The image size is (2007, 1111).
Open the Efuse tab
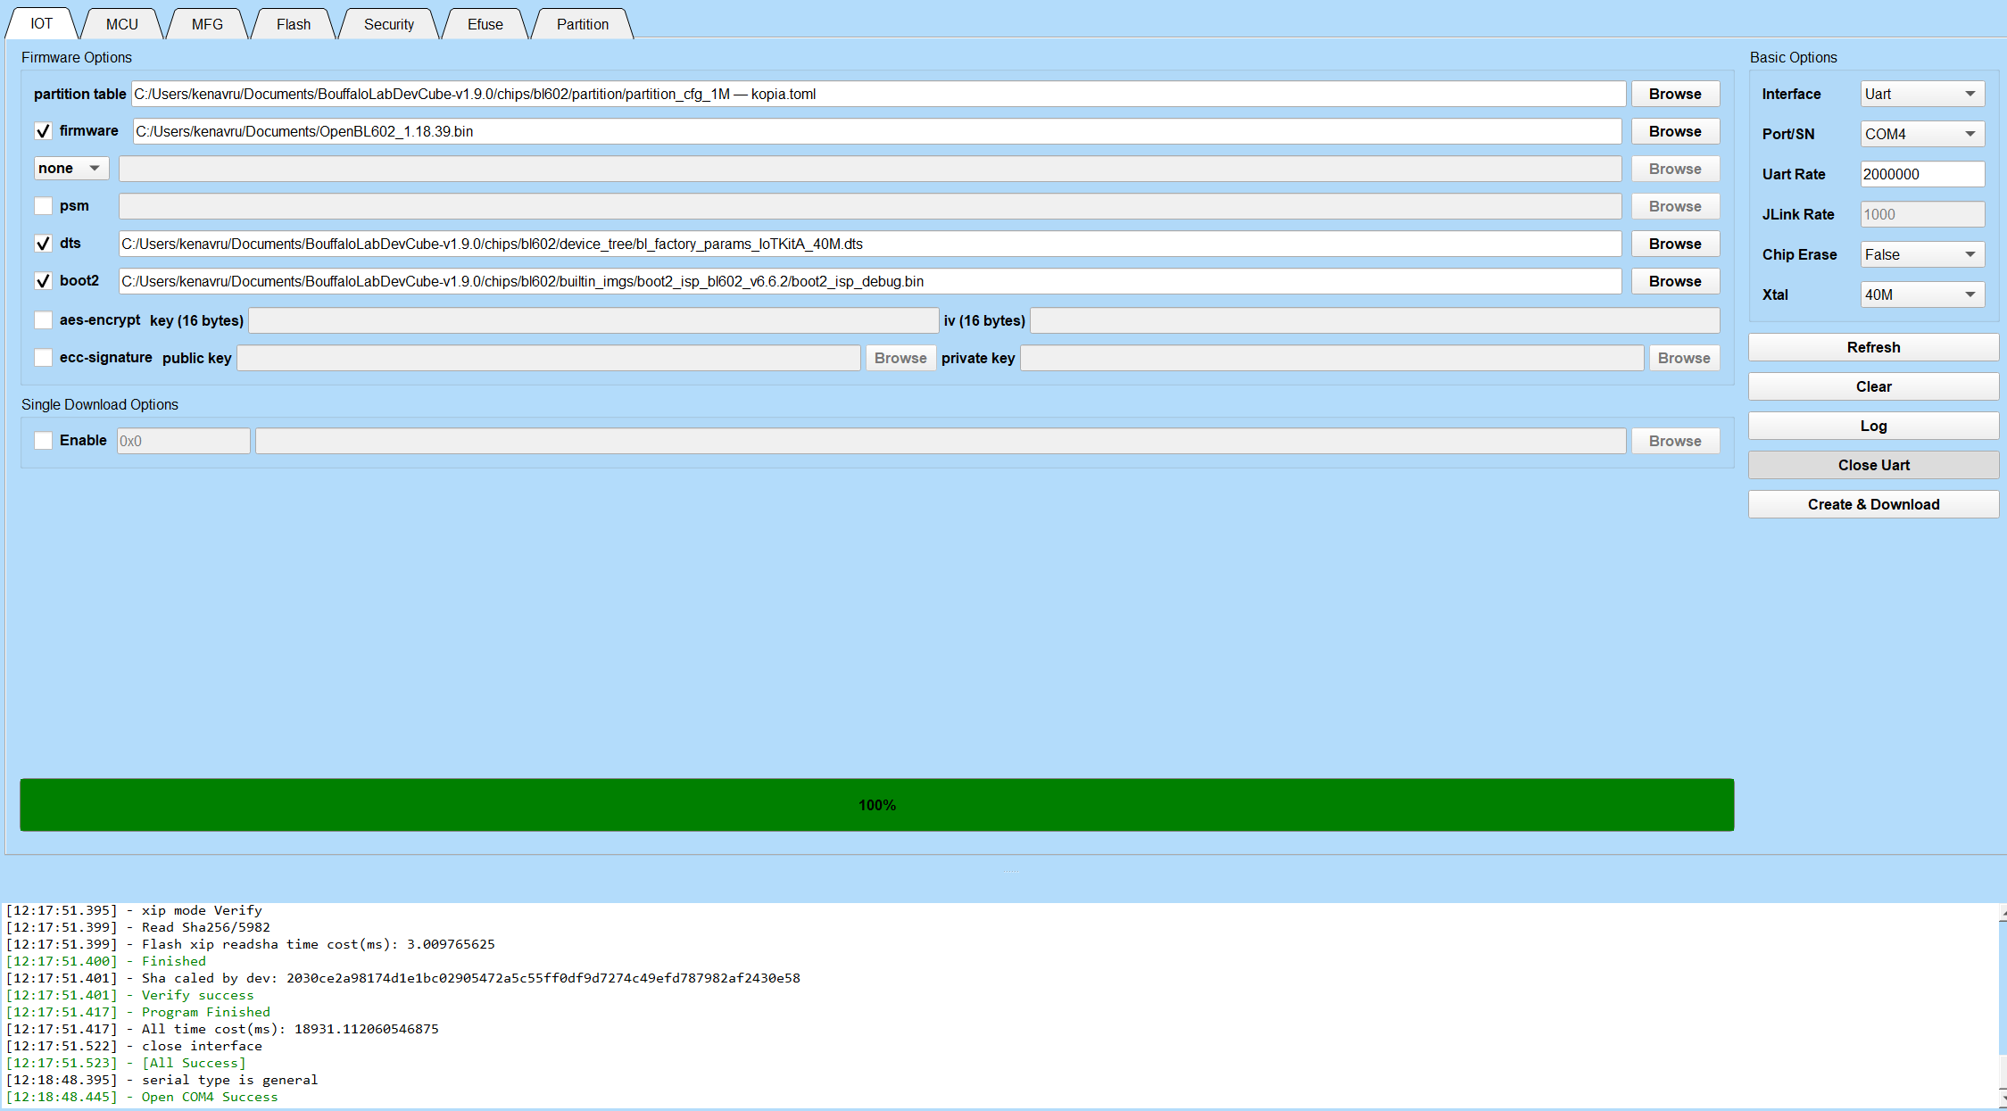click(x=485, y=24)
